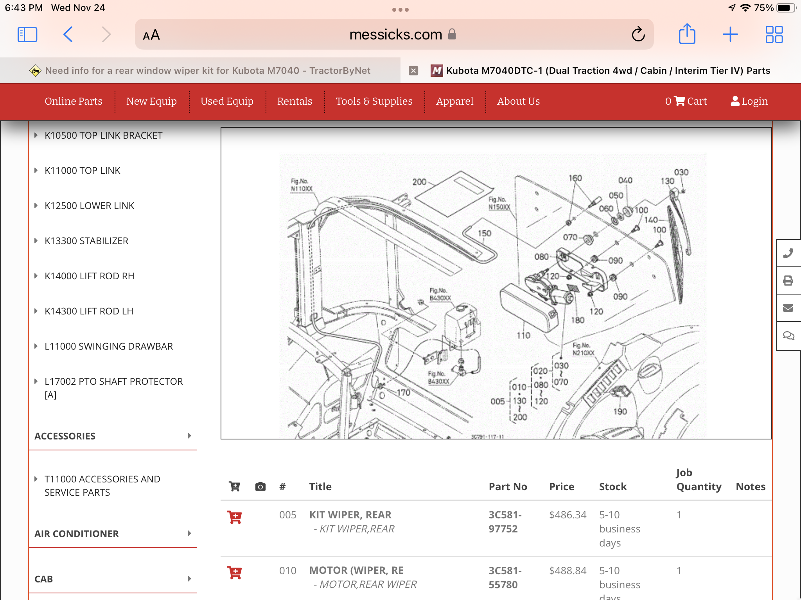Click the print side icon

pyautogui.click(x=788, y=281)
